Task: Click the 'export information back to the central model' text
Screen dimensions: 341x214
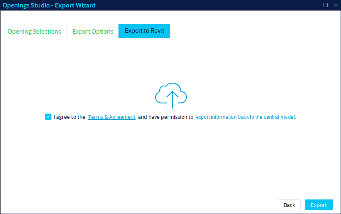Action: pos(246,117)
